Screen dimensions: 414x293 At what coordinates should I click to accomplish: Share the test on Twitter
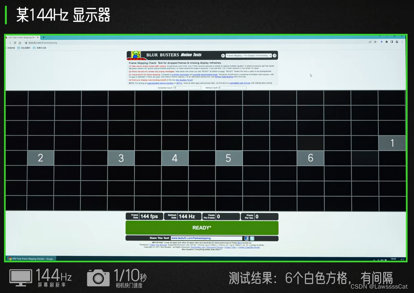point(252,238)
